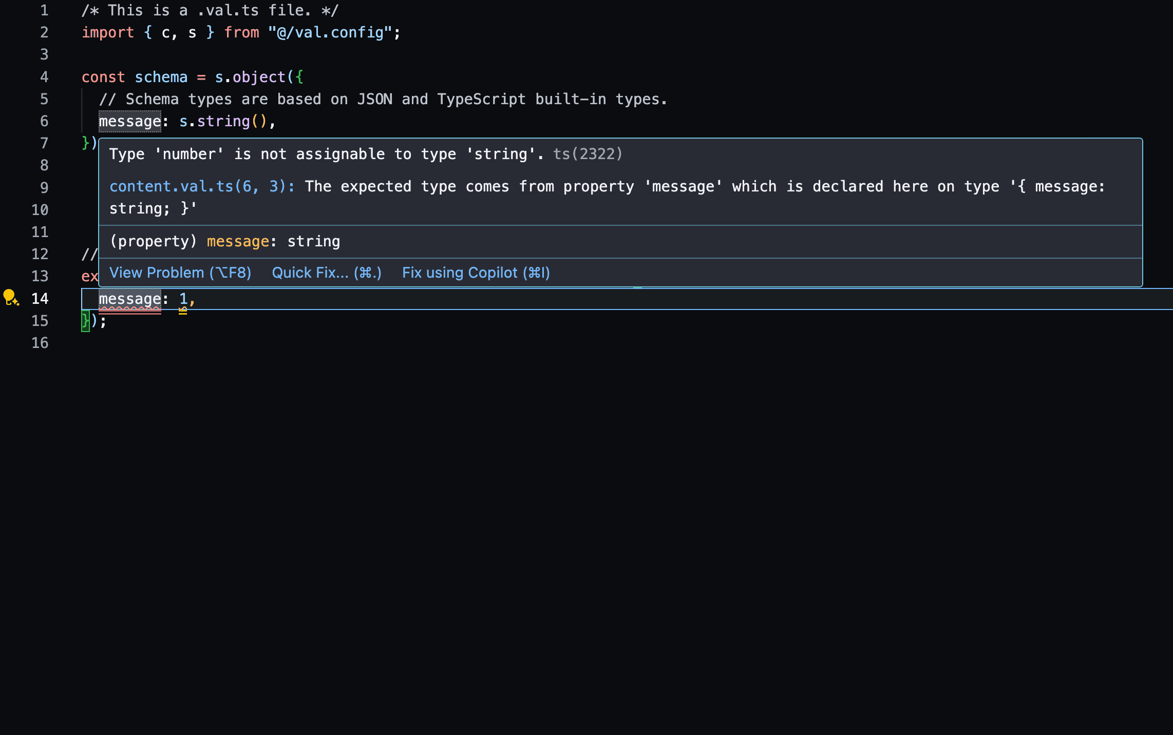
Task: Click the import statement on line 2
Action: click(109, 32)
